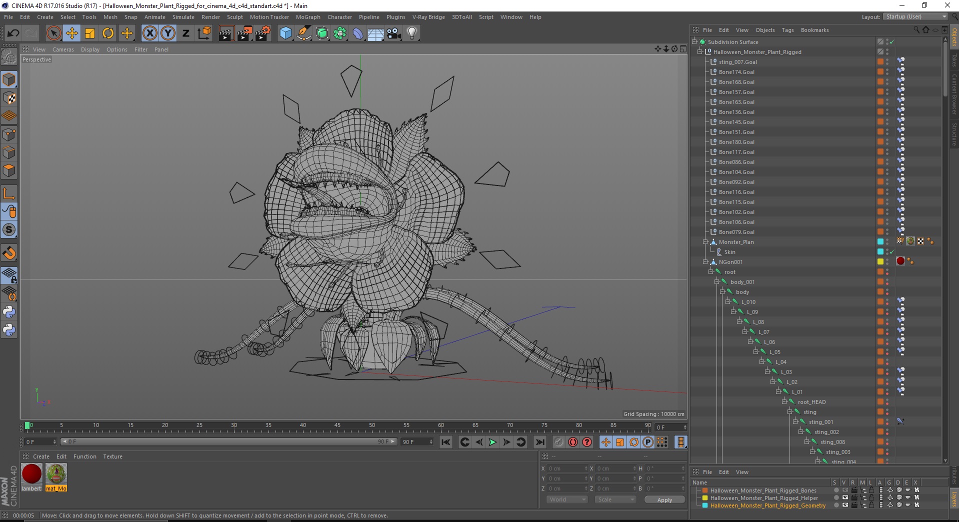Go to start of animation
This screenshot has height=522, width=959.
[446, 442]
